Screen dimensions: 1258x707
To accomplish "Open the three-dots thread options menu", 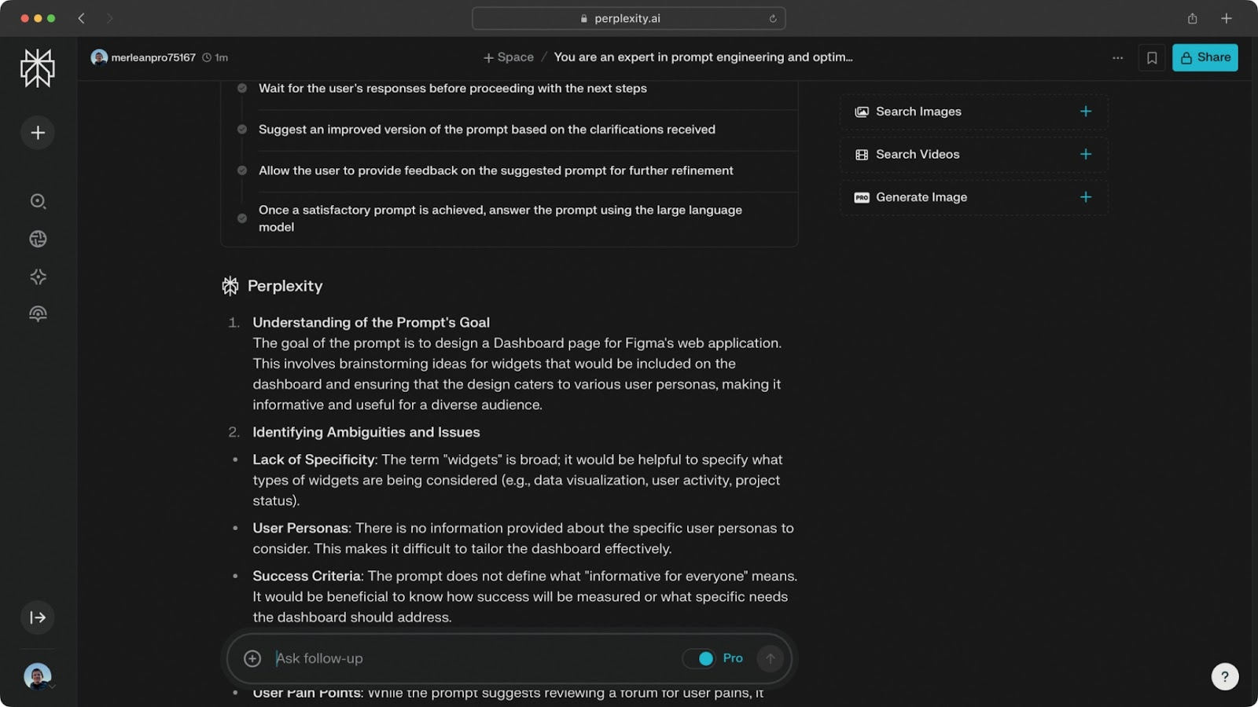I will 1117,57.
